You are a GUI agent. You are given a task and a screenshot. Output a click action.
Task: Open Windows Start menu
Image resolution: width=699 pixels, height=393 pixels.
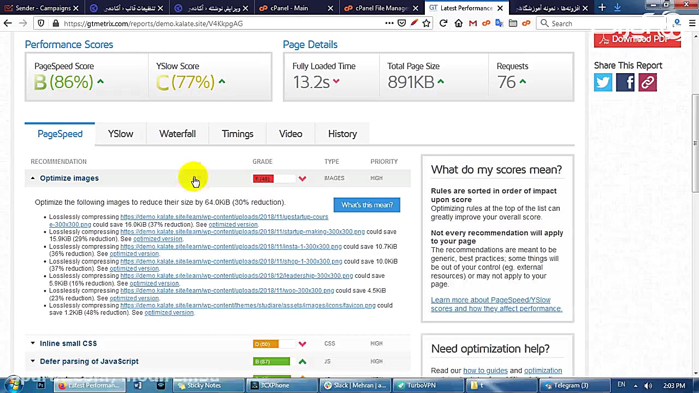coord(13,385)
